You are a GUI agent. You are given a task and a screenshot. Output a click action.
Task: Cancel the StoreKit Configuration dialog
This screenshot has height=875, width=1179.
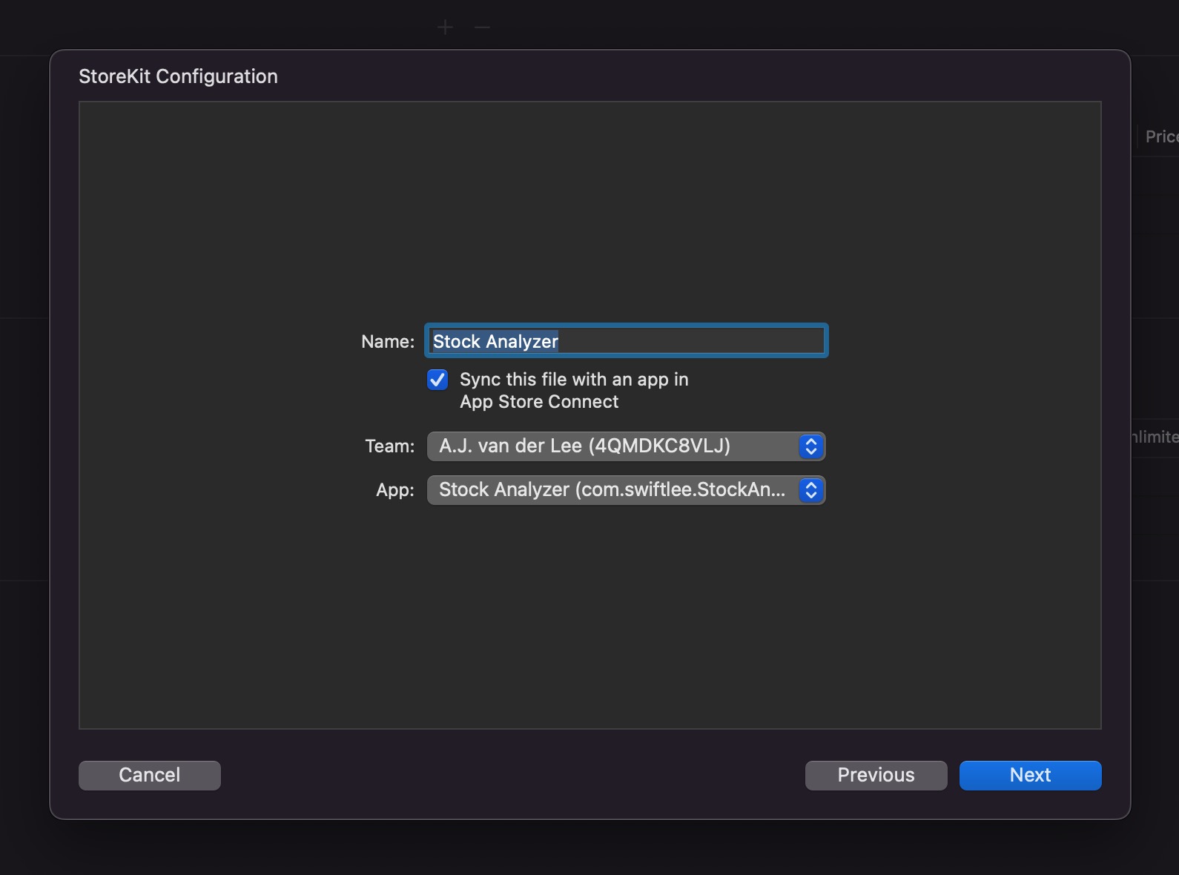[150, 775]
